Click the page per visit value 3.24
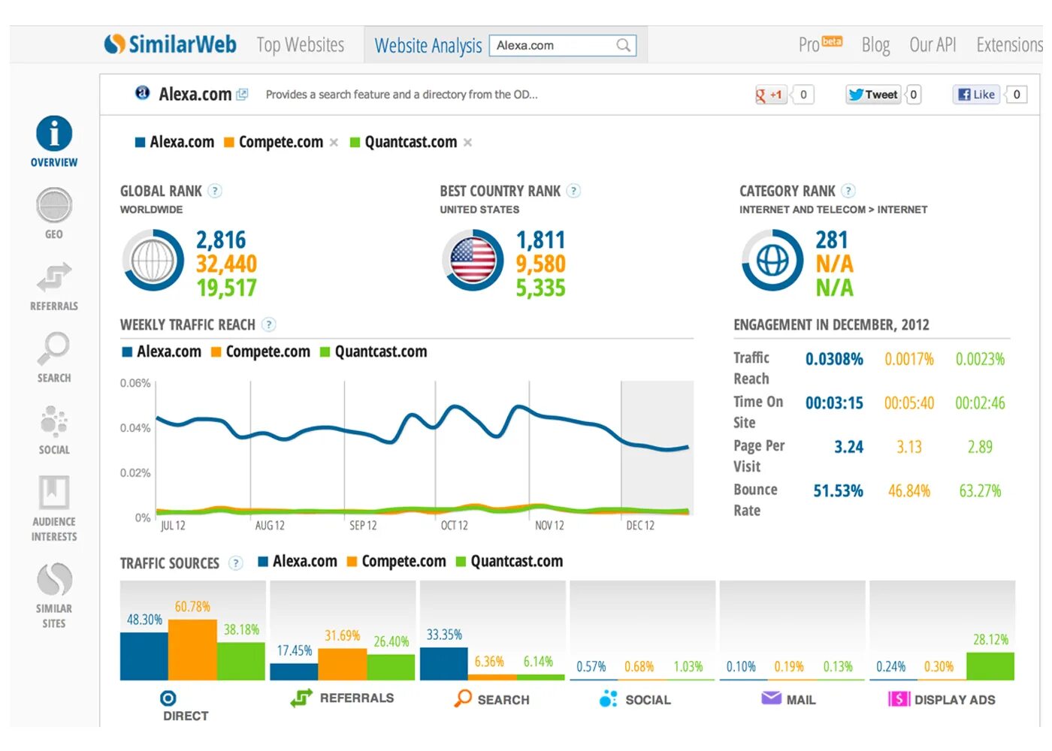The height and width of the screenshot is (751, 1052). [x=848, y=447]
